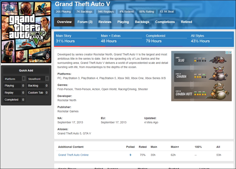Click the 266 Playing stat badge
Viewport: 236px width, 169px height.
63,11
